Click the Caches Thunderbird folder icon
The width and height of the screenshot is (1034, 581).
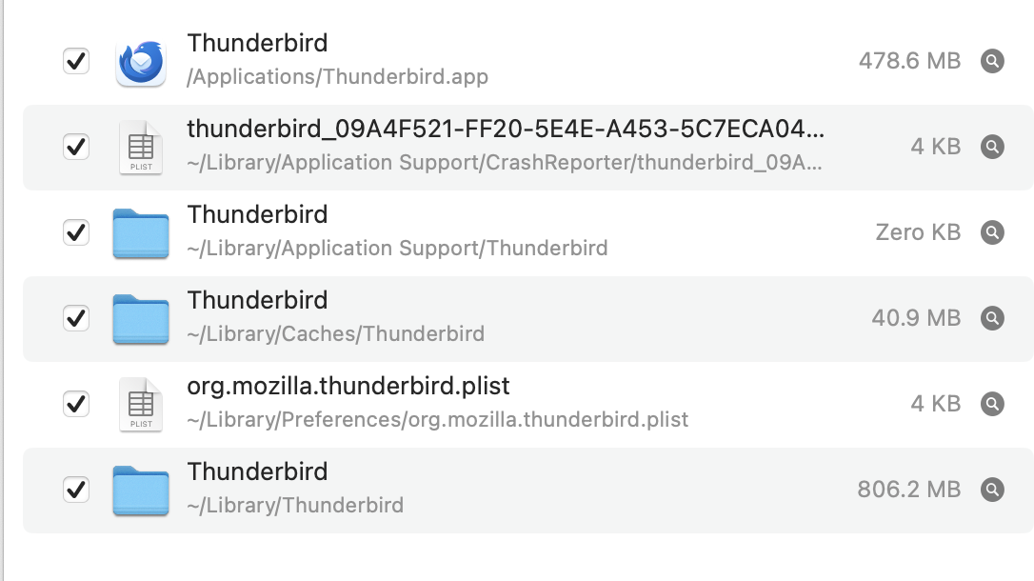141,319
